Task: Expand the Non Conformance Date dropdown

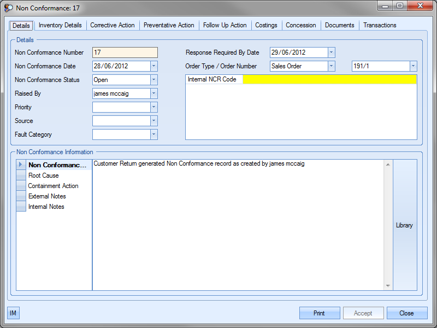Action: click(153, 66)
